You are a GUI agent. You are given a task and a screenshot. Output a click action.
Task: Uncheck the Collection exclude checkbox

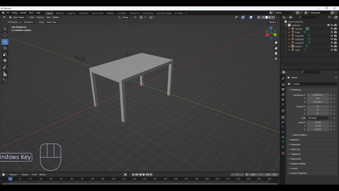tap(328, 25)
